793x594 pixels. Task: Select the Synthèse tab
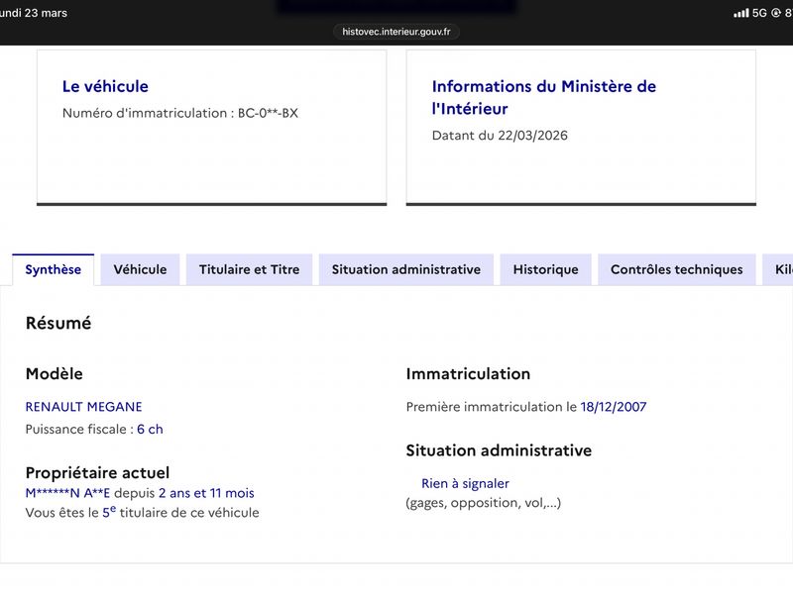click(x=54, y=269)
